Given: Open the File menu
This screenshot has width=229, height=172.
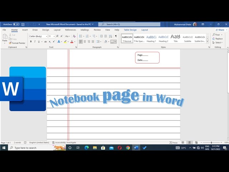Looking at the screenshot, I should tap(4, 30).
